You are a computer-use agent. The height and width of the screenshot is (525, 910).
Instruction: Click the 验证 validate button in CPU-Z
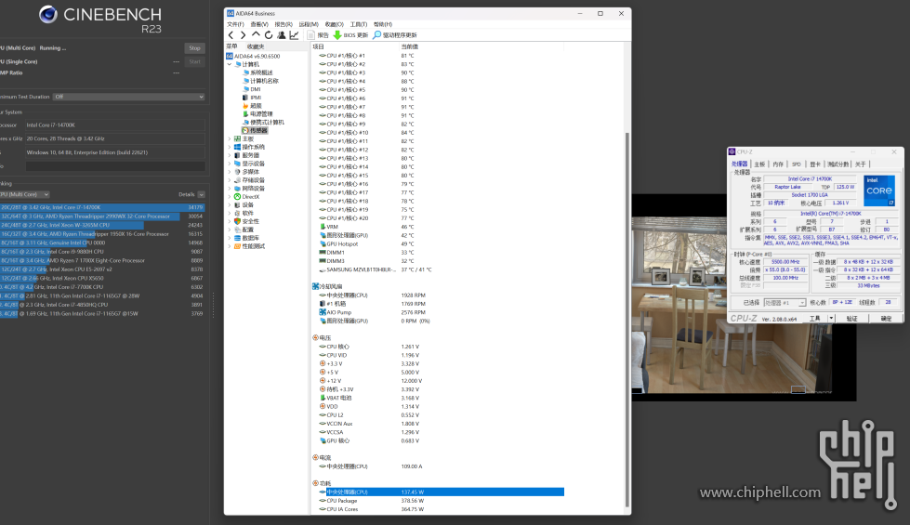click(851, 319)
